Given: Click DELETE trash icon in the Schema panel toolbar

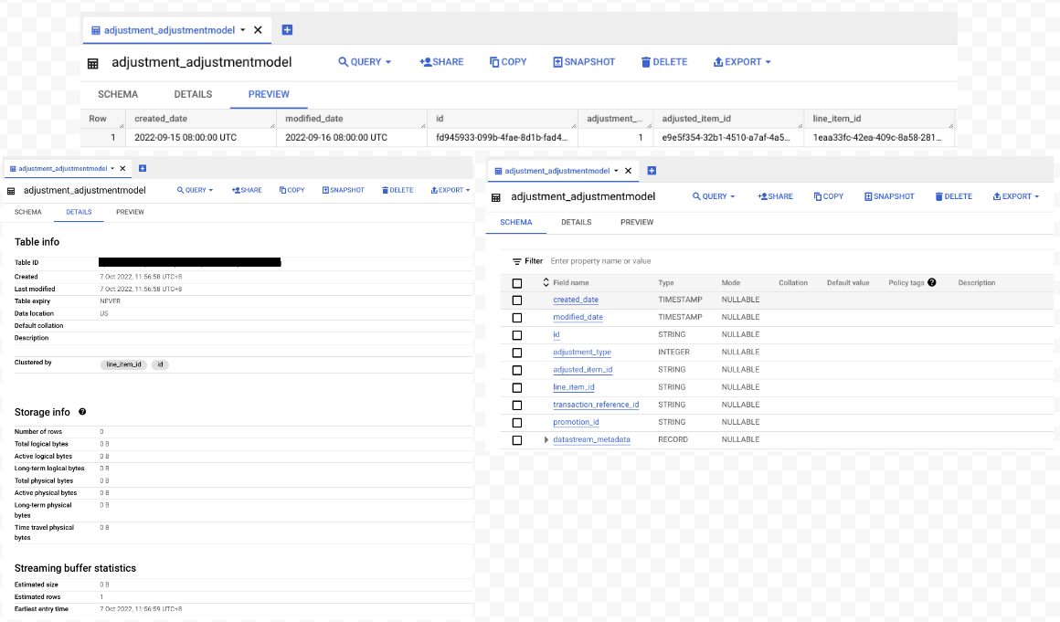Looking at the screenshot, I should 939,196.
